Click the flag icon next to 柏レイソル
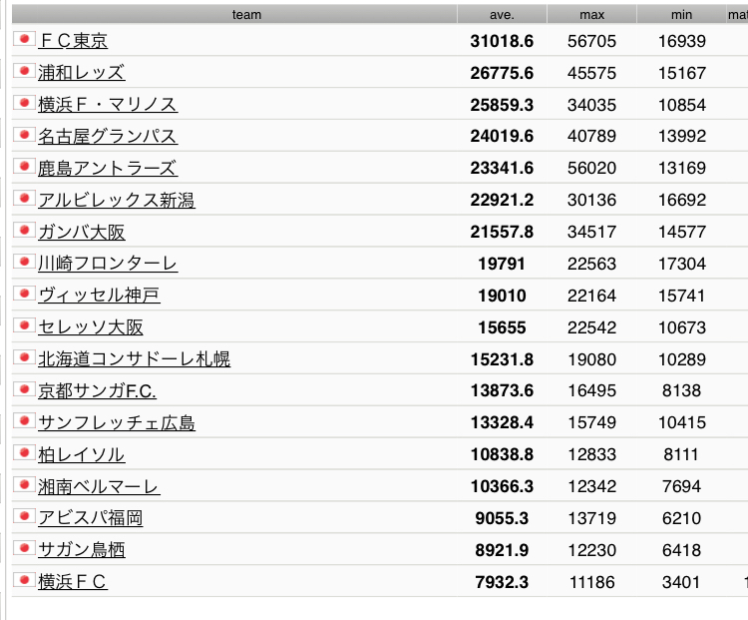The width and height of the screenshot is (748, 620). point(24,453)
